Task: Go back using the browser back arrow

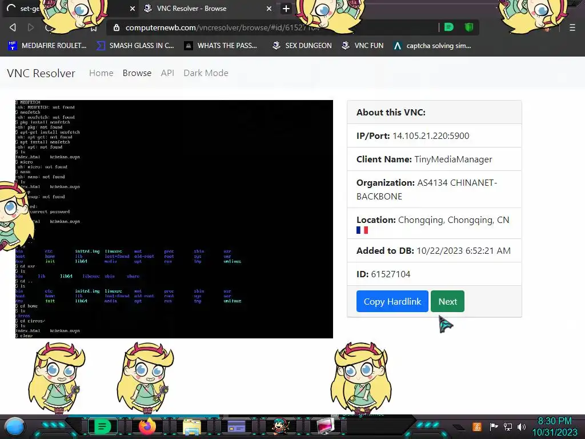Action: pos(13,27)
